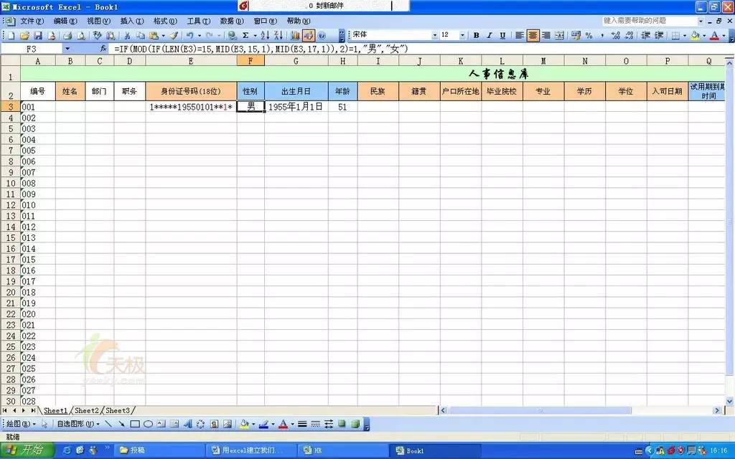Open the 绘图 drawing menu dropdown
Screen dimensions: 735x459
click(x=20, y=424)
